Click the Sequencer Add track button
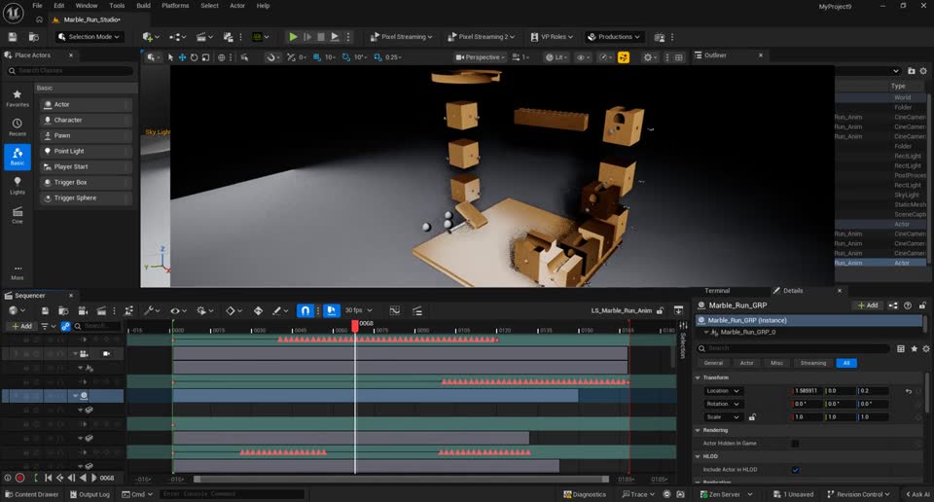This screenshot has width=934, height=502. pos(22,326)
